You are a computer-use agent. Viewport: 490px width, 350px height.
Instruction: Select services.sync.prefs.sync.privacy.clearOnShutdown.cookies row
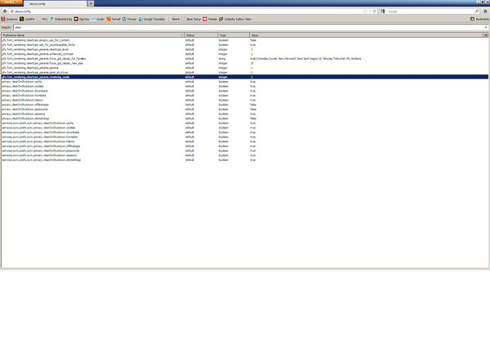(x=245, y=128)
